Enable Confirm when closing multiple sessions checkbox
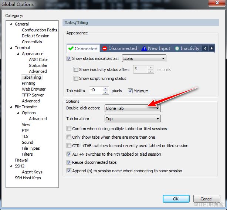The width and height of the screenshot is (227, 210). coord(69,129)
